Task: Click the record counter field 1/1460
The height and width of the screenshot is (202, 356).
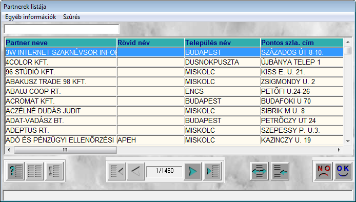Action: 165,171
